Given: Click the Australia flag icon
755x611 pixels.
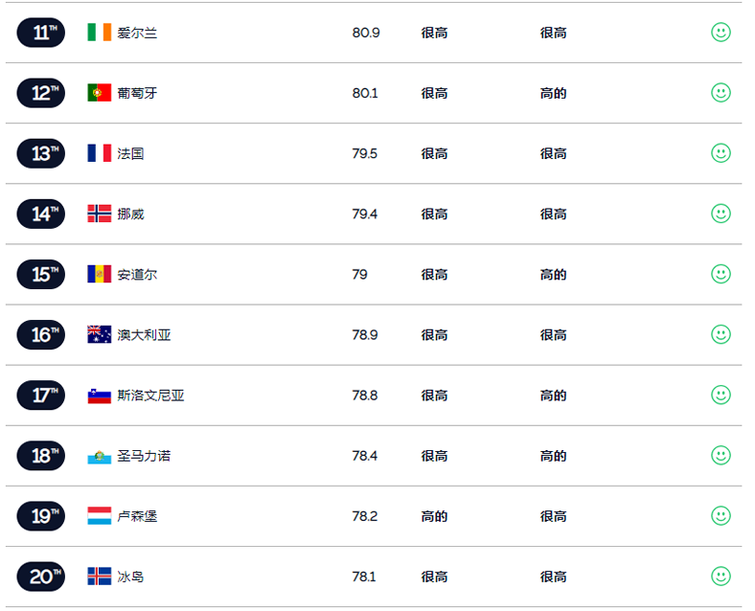Looking at the screenshot, I should [x=100, y=334].
